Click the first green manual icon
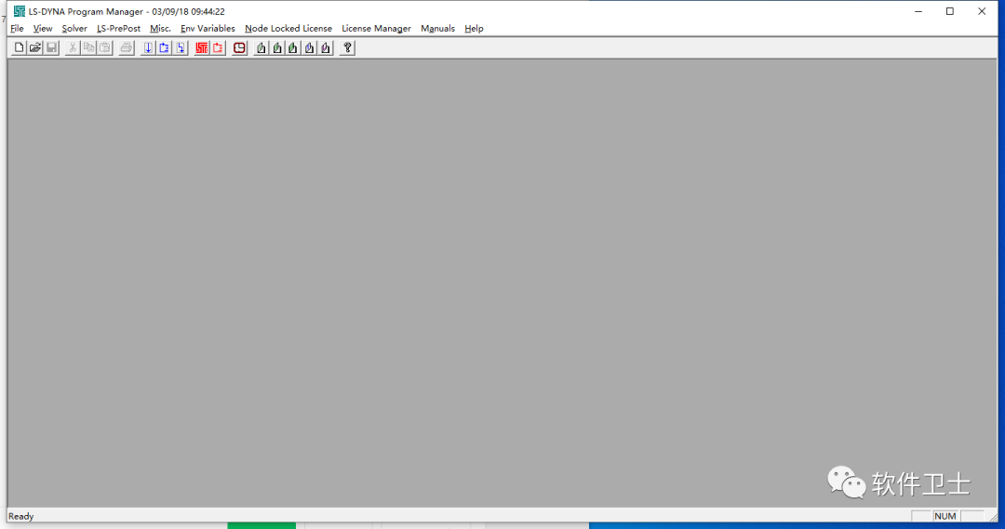Screen dimensions: 1005x529 click(261, 47)
